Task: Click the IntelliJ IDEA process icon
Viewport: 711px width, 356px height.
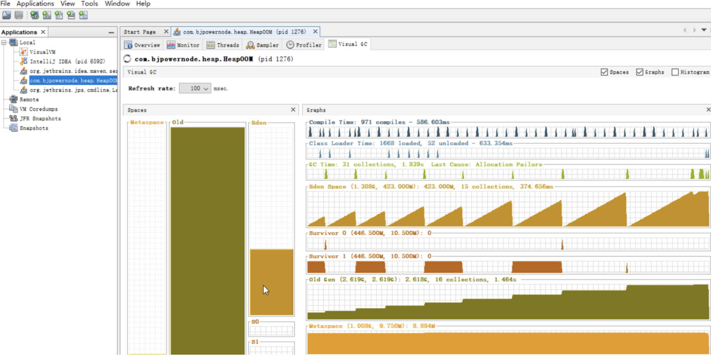Action: tap(24, 61)
